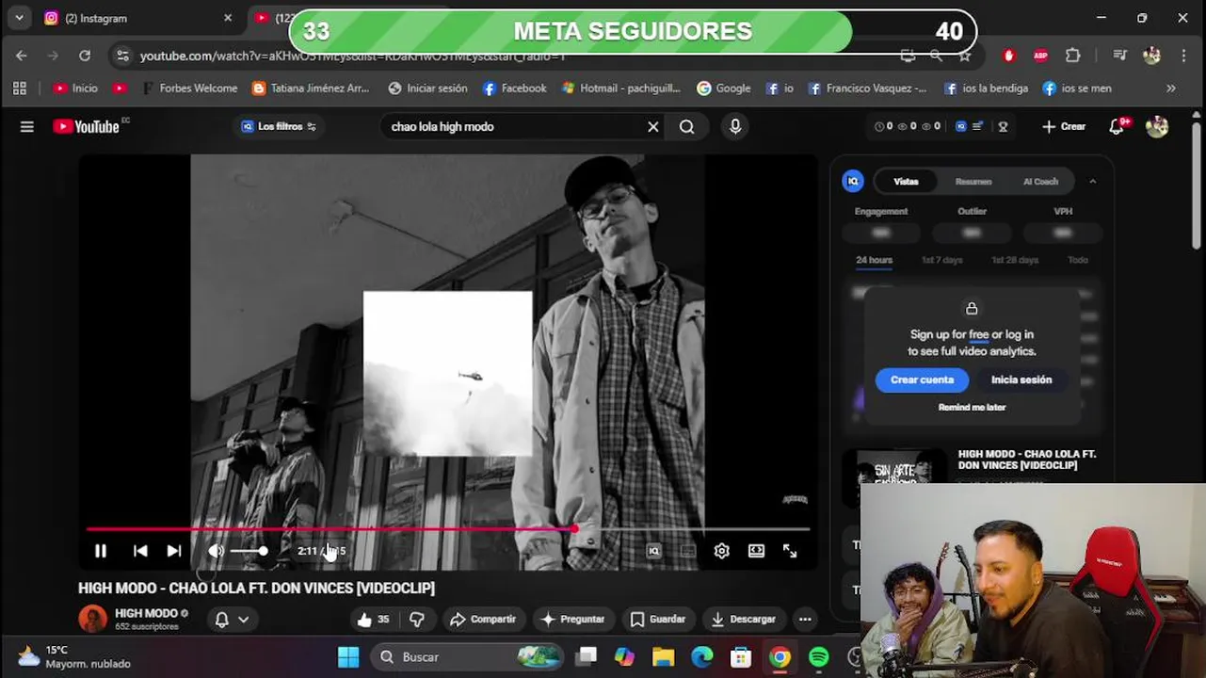Open the more actions three-dot menu
The width and height of the screenshot is (1206, 678).
tap(805, 619)
